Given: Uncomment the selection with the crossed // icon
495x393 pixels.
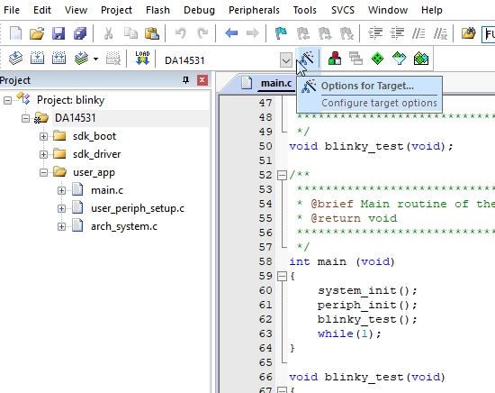Looking at the screenshot, I should 440,32.
